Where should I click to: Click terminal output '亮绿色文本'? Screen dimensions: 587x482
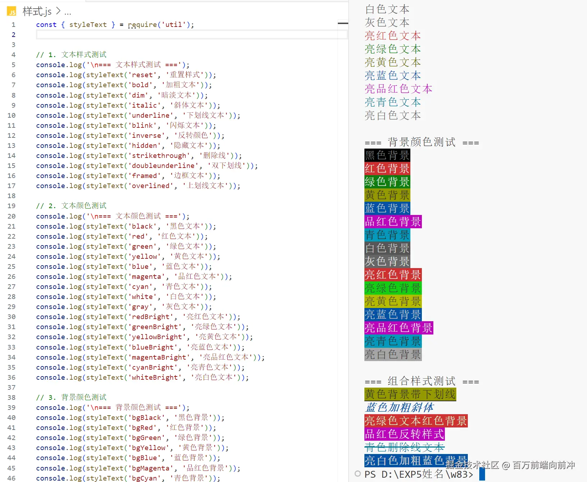point(393,49)
